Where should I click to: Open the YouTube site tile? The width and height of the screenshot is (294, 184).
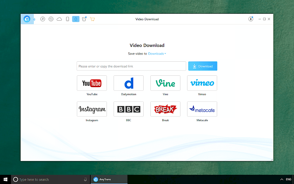pyautogui.click(x=92, y=83)
